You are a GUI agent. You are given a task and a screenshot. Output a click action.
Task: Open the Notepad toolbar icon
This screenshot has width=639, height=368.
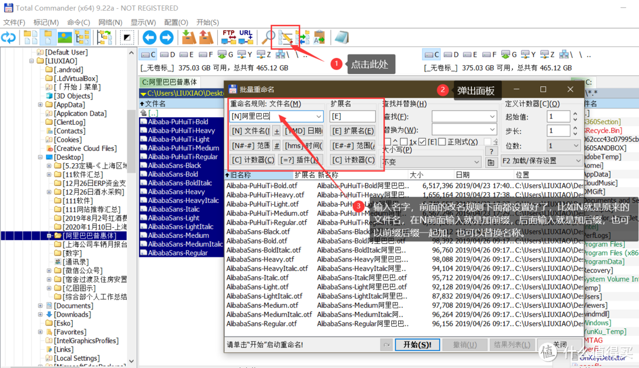point(341,37)
